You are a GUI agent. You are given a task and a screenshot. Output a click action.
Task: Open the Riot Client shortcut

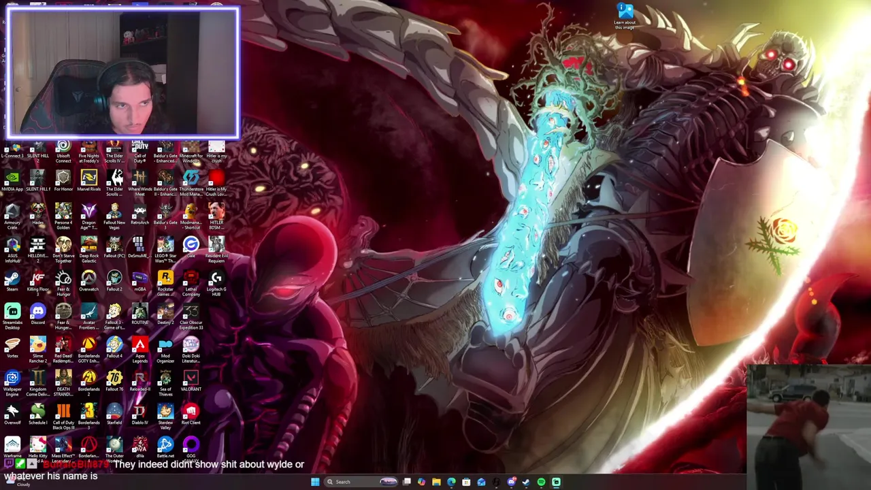[191, 415]
